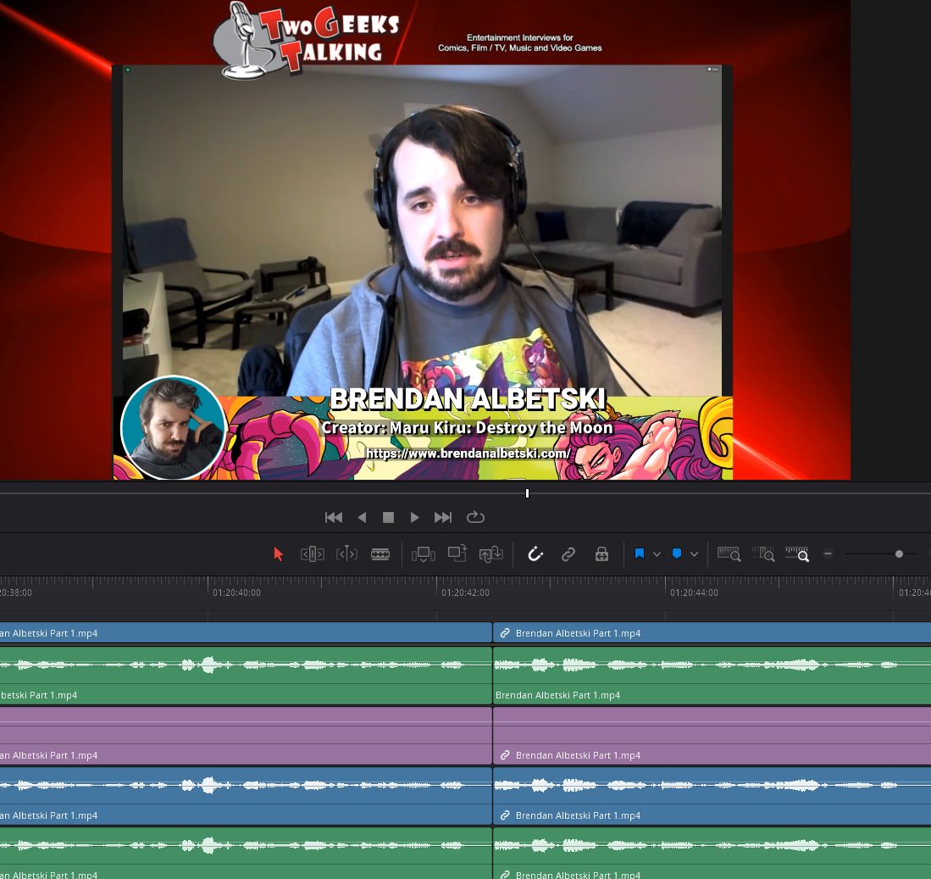Click 'Entertainment Interviews for' tagline in viewer
This screenshot has width=931, height=879.
(519, 37)
